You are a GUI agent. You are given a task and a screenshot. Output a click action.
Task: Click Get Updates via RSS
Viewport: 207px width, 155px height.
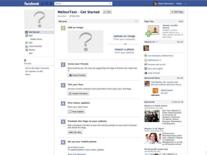(34, 71)
